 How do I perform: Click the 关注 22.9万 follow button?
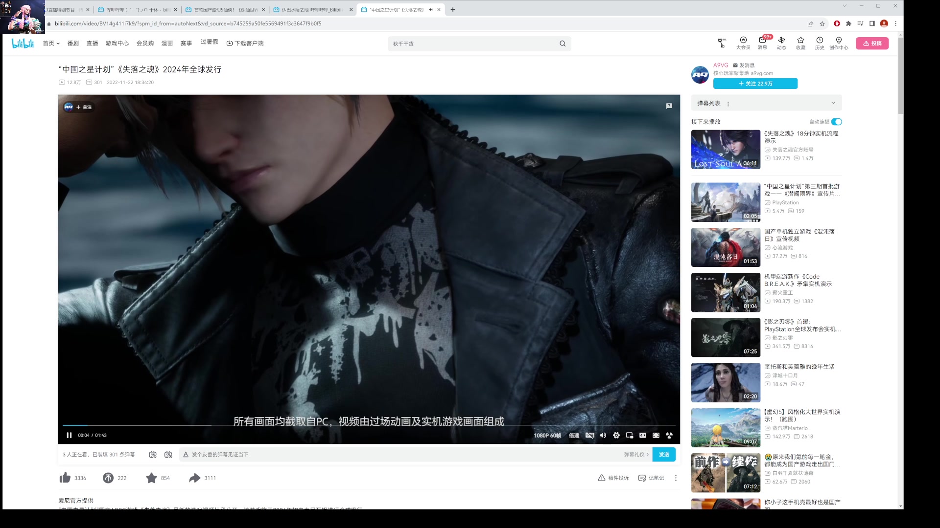pyautogui.click(x=756, y=83)
